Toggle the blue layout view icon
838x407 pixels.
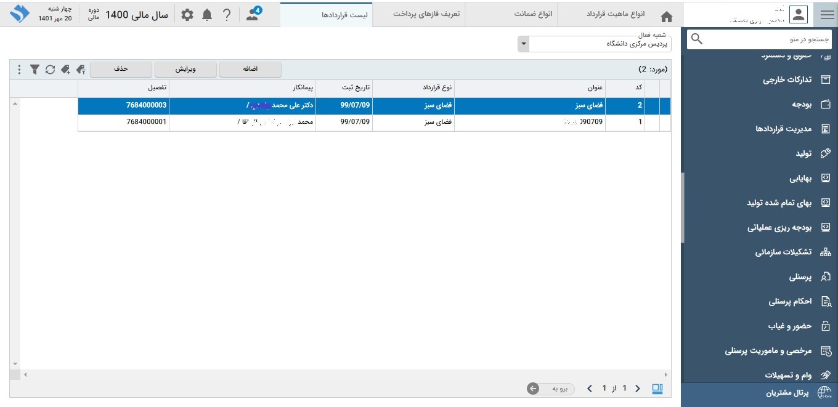(657, 389)
